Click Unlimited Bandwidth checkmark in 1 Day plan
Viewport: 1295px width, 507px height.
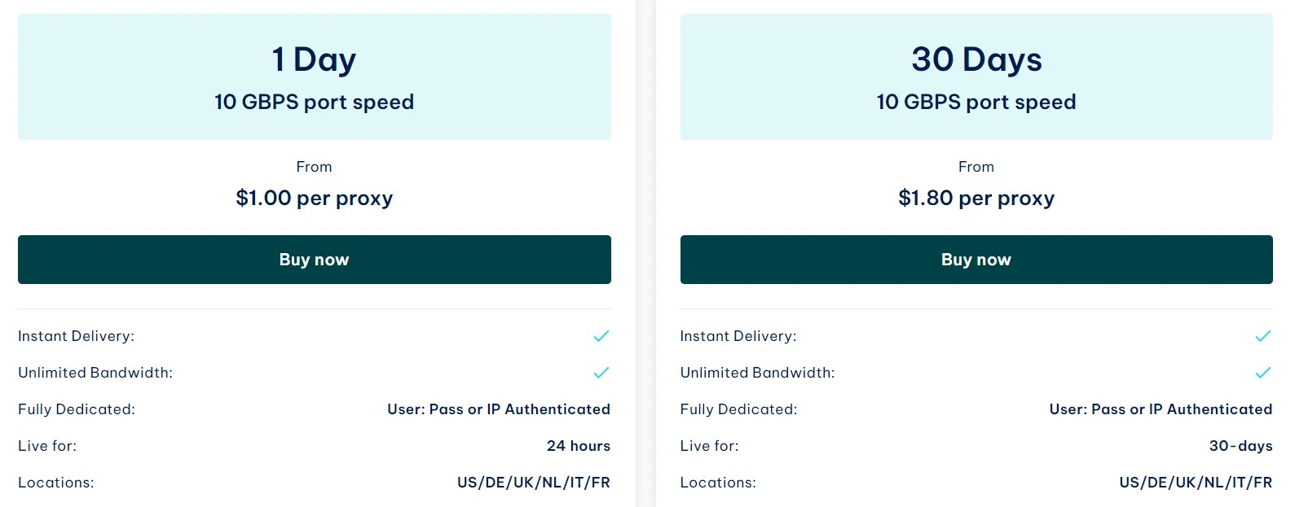(x=601, y=373)
